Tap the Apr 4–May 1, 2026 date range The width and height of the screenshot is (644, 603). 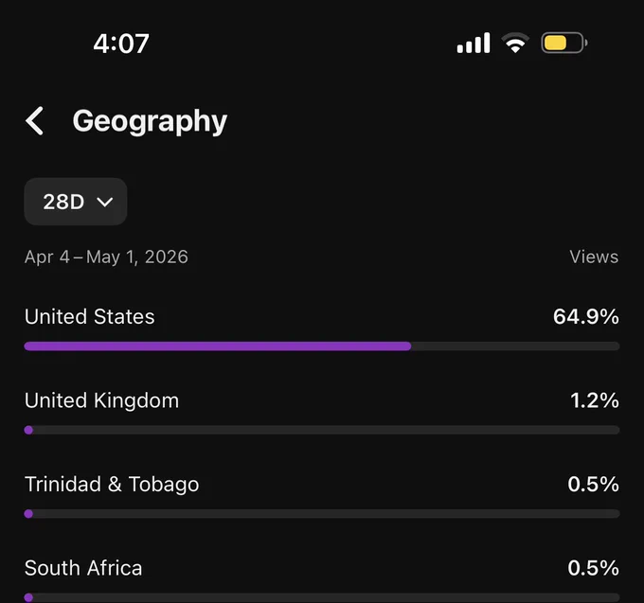click(x=106, y=257)
